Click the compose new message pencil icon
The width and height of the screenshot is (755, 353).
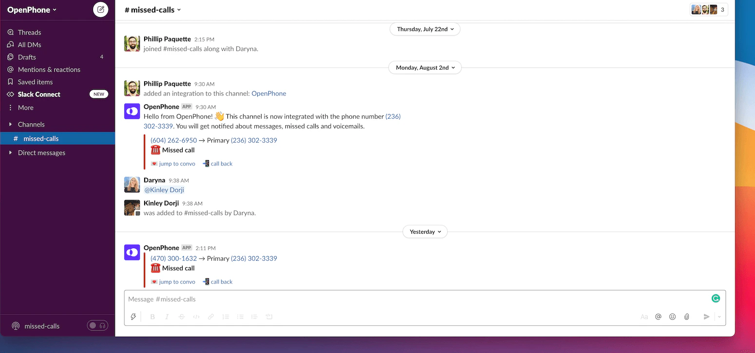tap(101, 9)
